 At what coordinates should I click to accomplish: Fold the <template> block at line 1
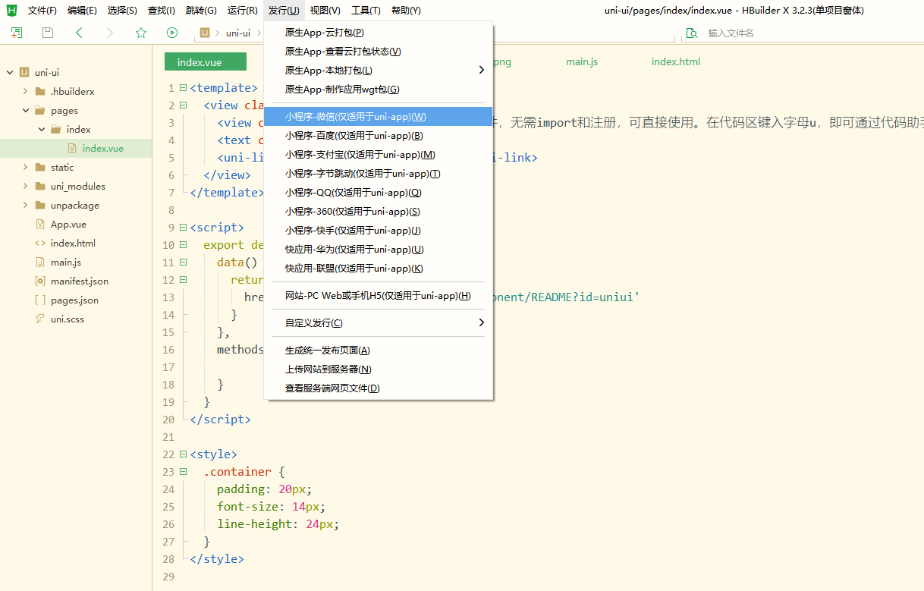pos(183,88)
